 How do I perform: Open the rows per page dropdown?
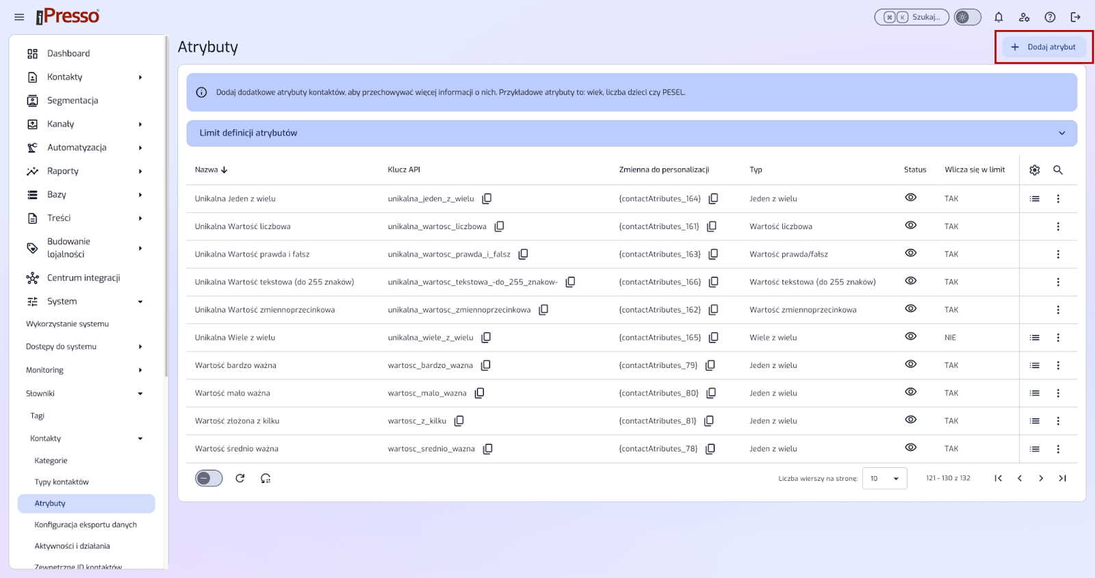point(884,478)
